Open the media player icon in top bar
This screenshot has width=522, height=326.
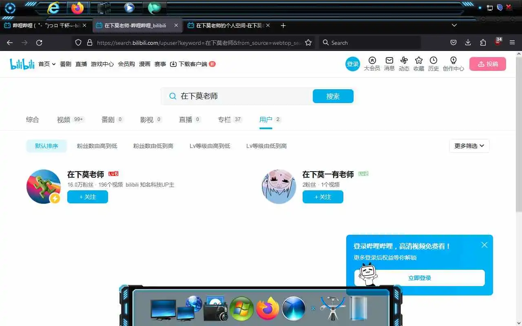point(129,8)
